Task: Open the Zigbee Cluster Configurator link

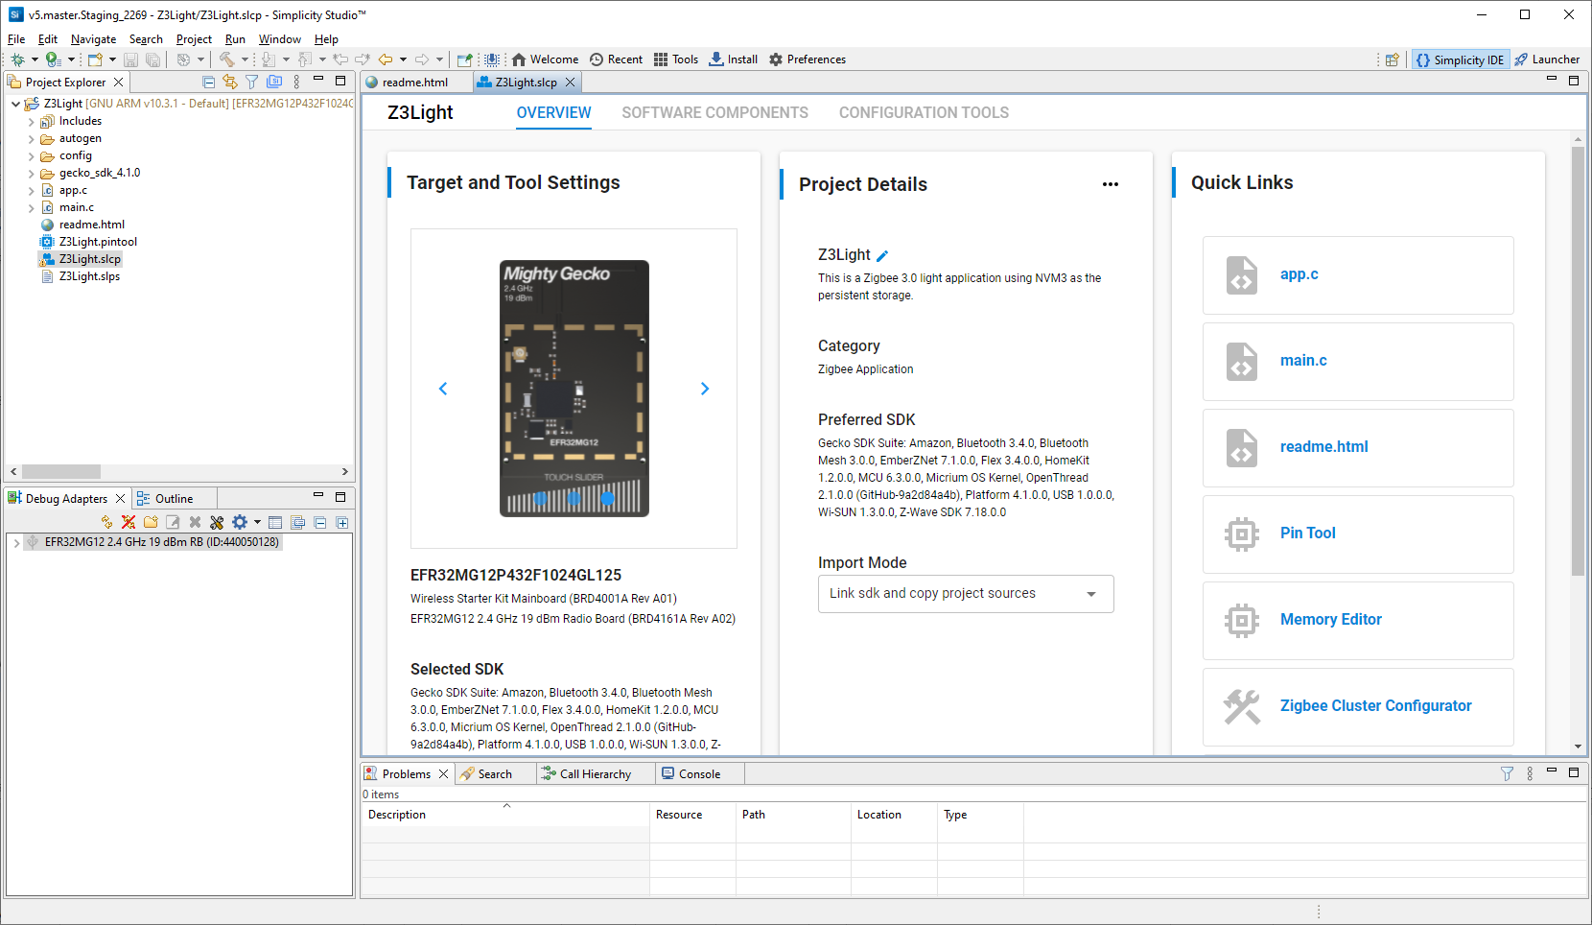Action: tap(1374, 706)
